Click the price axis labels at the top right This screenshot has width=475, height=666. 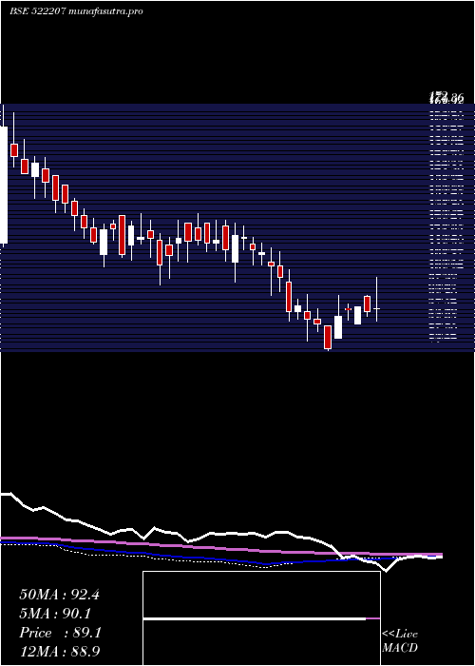446,99
